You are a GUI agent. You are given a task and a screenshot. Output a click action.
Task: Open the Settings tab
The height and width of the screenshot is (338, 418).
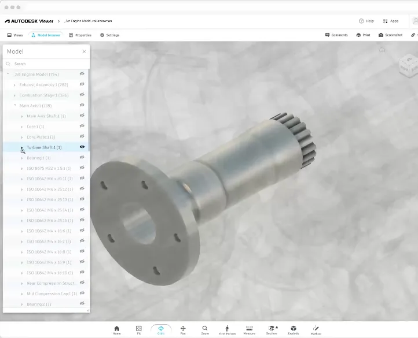pos(109,35)
